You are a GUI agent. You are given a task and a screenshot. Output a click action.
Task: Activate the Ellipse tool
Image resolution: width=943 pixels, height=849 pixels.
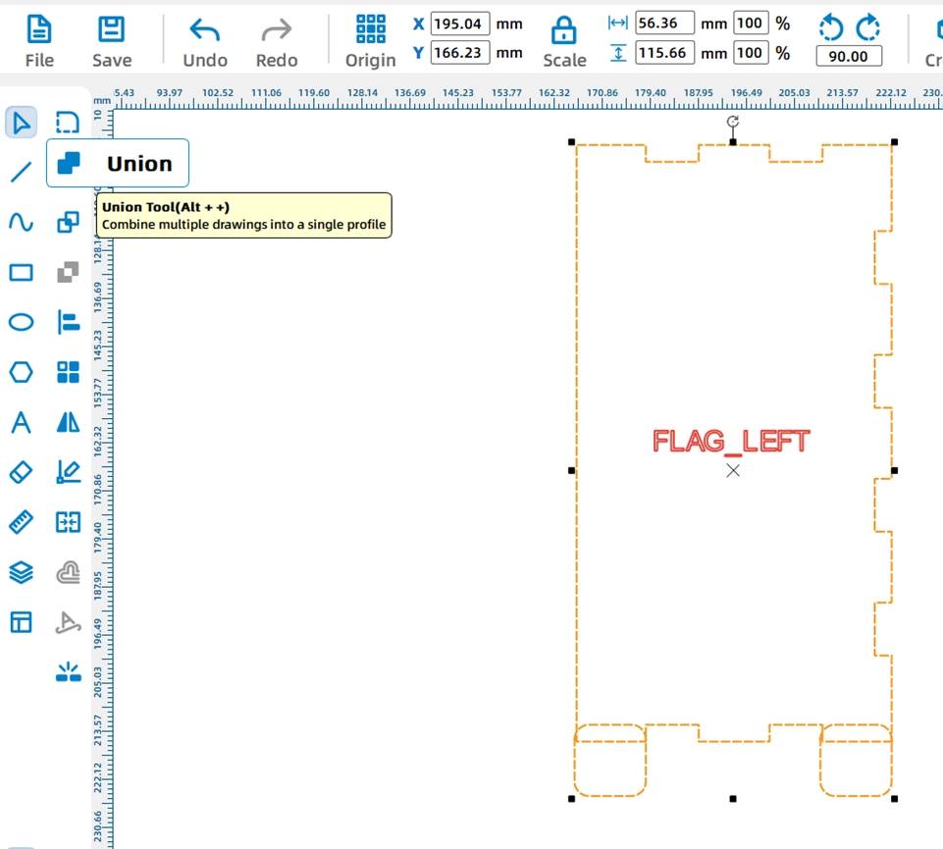[22, 323]
